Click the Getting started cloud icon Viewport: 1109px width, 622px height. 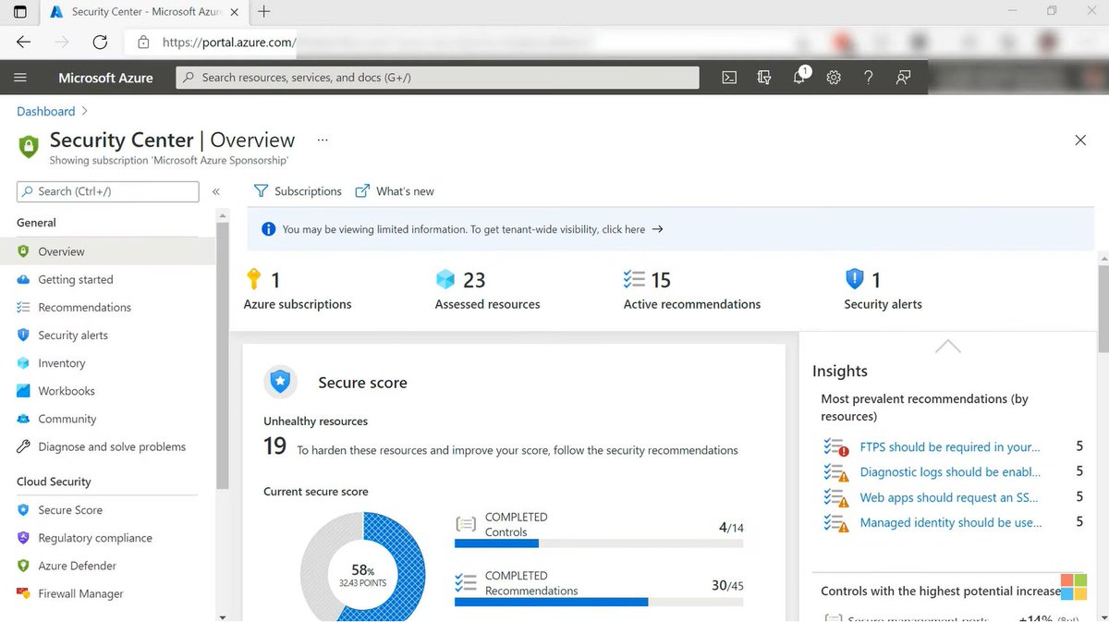coord(23,279)
